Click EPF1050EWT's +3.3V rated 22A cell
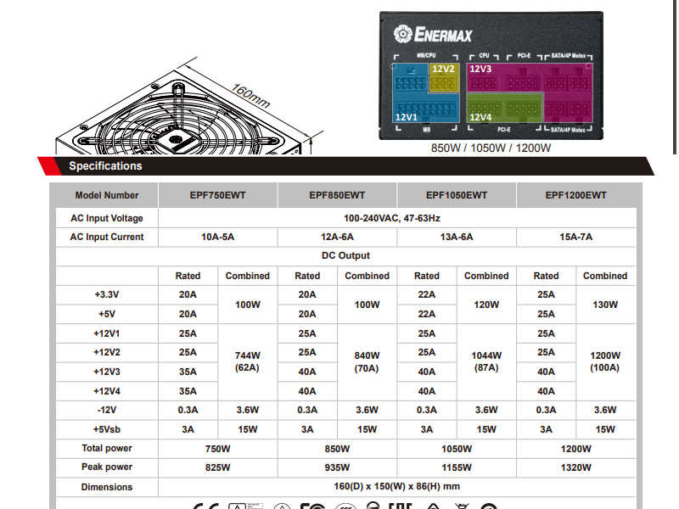This screenshot has width=679, height=509. coord(427,294)
